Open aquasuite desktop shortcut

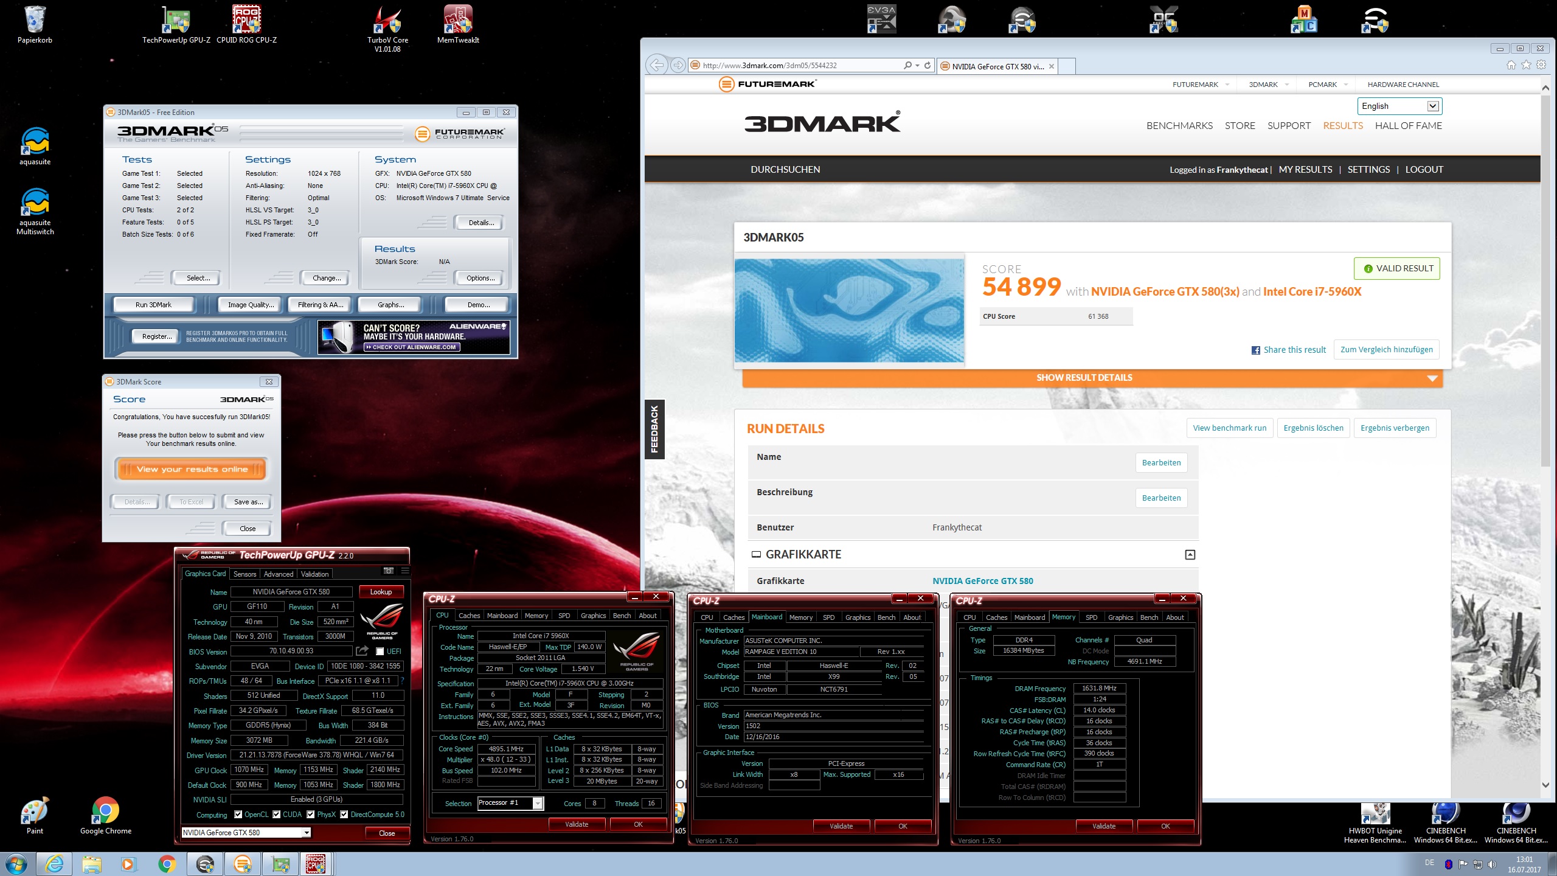35,146
